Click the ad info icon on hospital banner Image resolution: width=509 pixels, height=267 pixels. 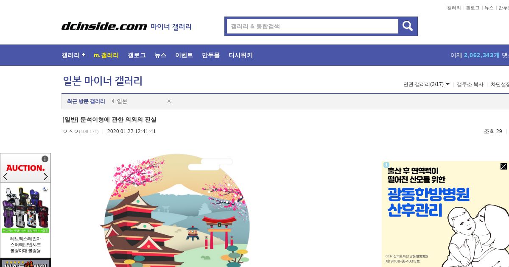pyautogui.click(x=386, y=165)
